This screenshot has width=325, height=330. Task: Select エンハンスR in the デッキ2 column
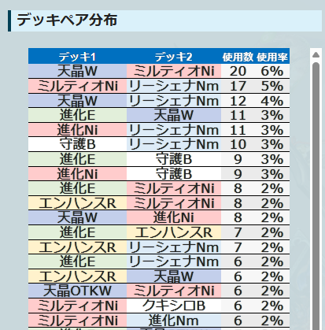tap(174, 232)
